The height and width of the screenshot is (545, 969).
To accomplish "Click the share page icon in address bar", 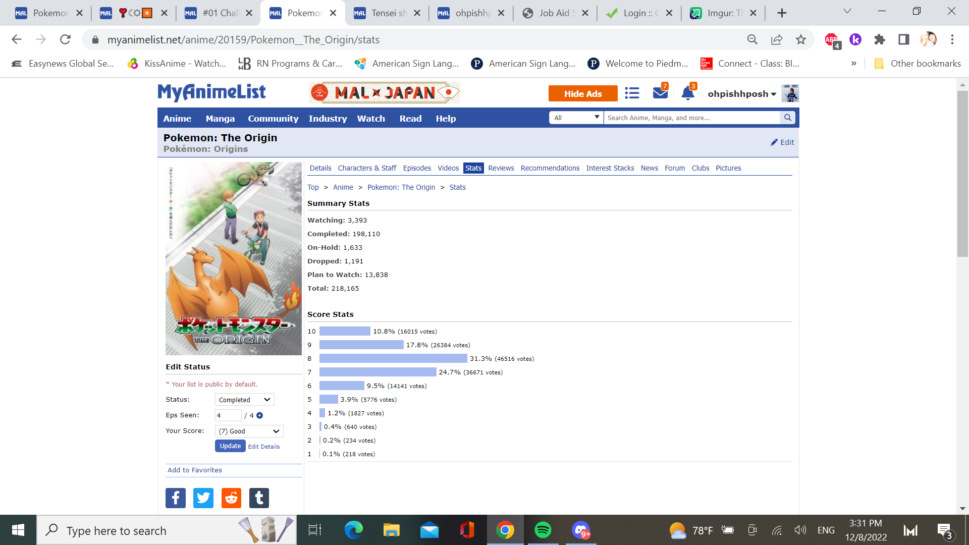I will [x=776, y=39].
